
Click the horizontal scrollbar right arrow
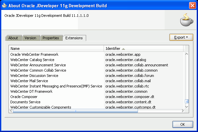point(183,111)
